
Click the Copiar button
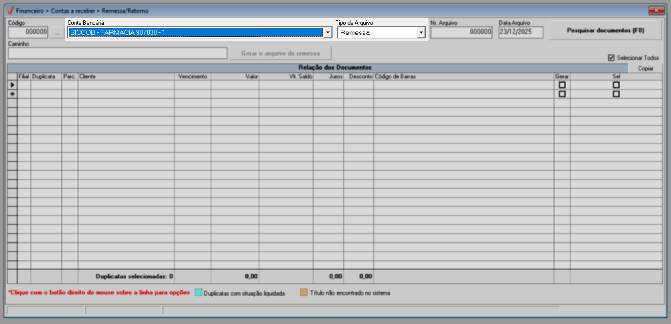tap(645, 68)
